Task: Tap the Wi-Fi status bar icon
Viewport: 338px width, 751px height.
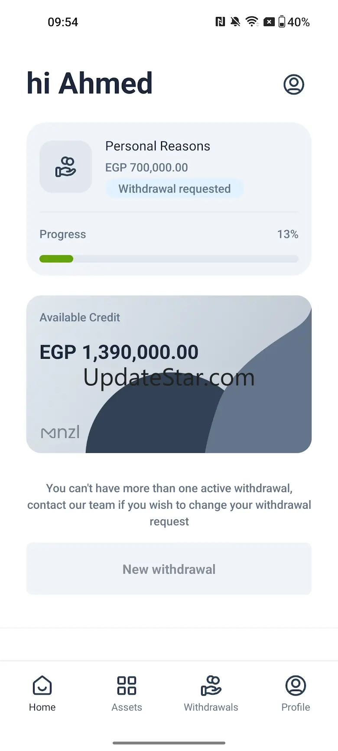Action: [x=252, y=22]
